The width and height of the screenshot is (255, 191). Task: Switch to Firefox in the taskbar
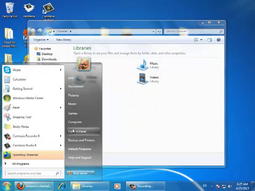pyautogui.click(x=34, y=186)
